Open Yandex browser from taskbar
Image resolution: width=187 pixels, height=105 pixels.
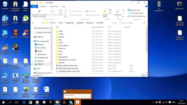coord(37,102)
